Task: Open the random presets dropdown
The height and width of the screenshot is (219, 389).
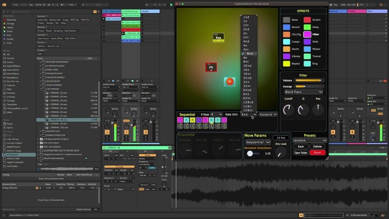Action: 309,140
